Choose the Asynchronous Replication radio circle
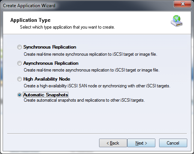Viewport: 194px width, 154px height. point(20,63)
